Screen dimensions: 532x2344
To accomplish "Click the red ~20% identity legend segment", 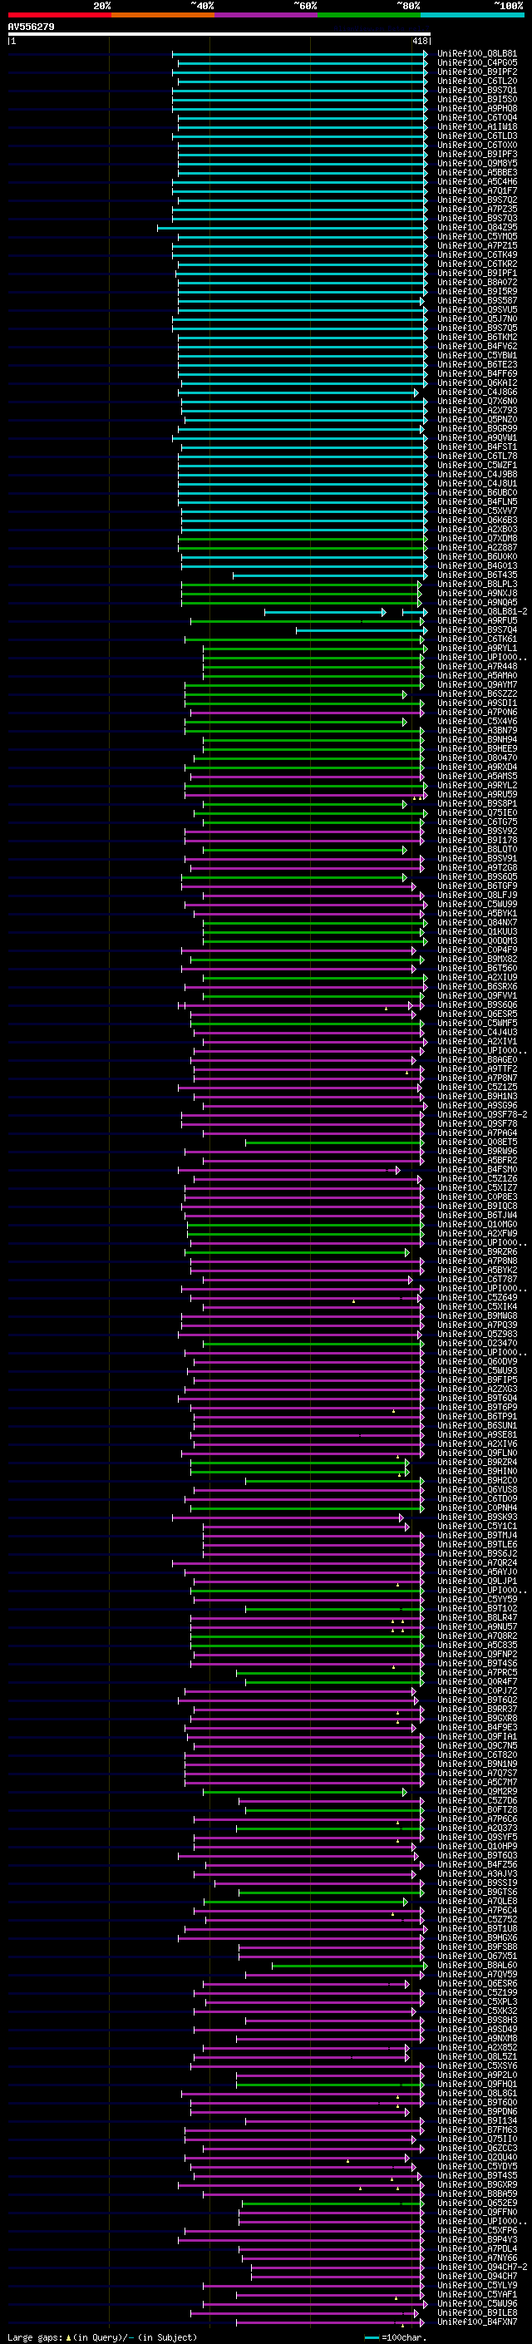I will click(59, 15).
